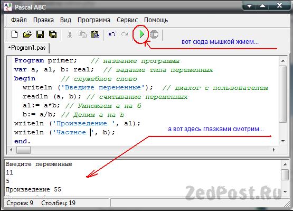Click the code editor scroll-down arrow

tap(283, 141)
